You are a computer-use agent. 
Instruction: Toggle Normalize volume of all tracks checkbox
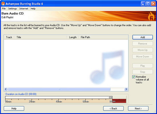pyautogui.click(x=134, y=77)
